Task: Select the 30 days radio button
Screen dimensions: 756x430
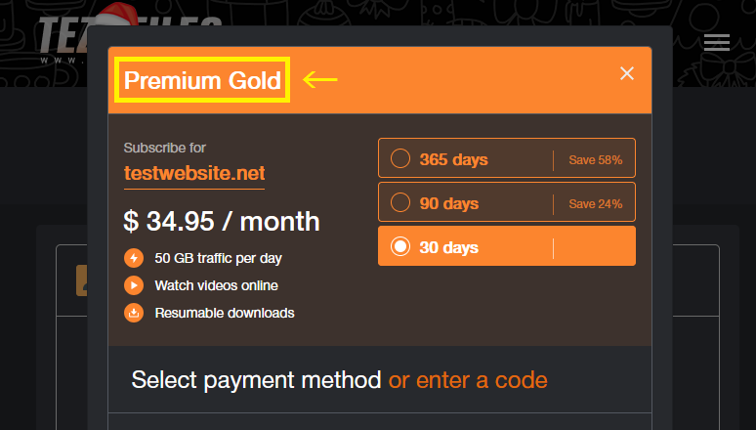Action: (x=399, y=247)
